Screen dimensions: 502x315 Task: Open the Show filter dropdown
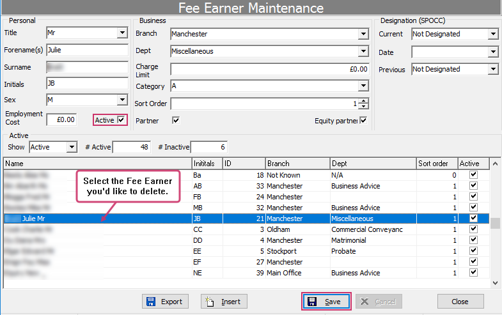(72, 147)
